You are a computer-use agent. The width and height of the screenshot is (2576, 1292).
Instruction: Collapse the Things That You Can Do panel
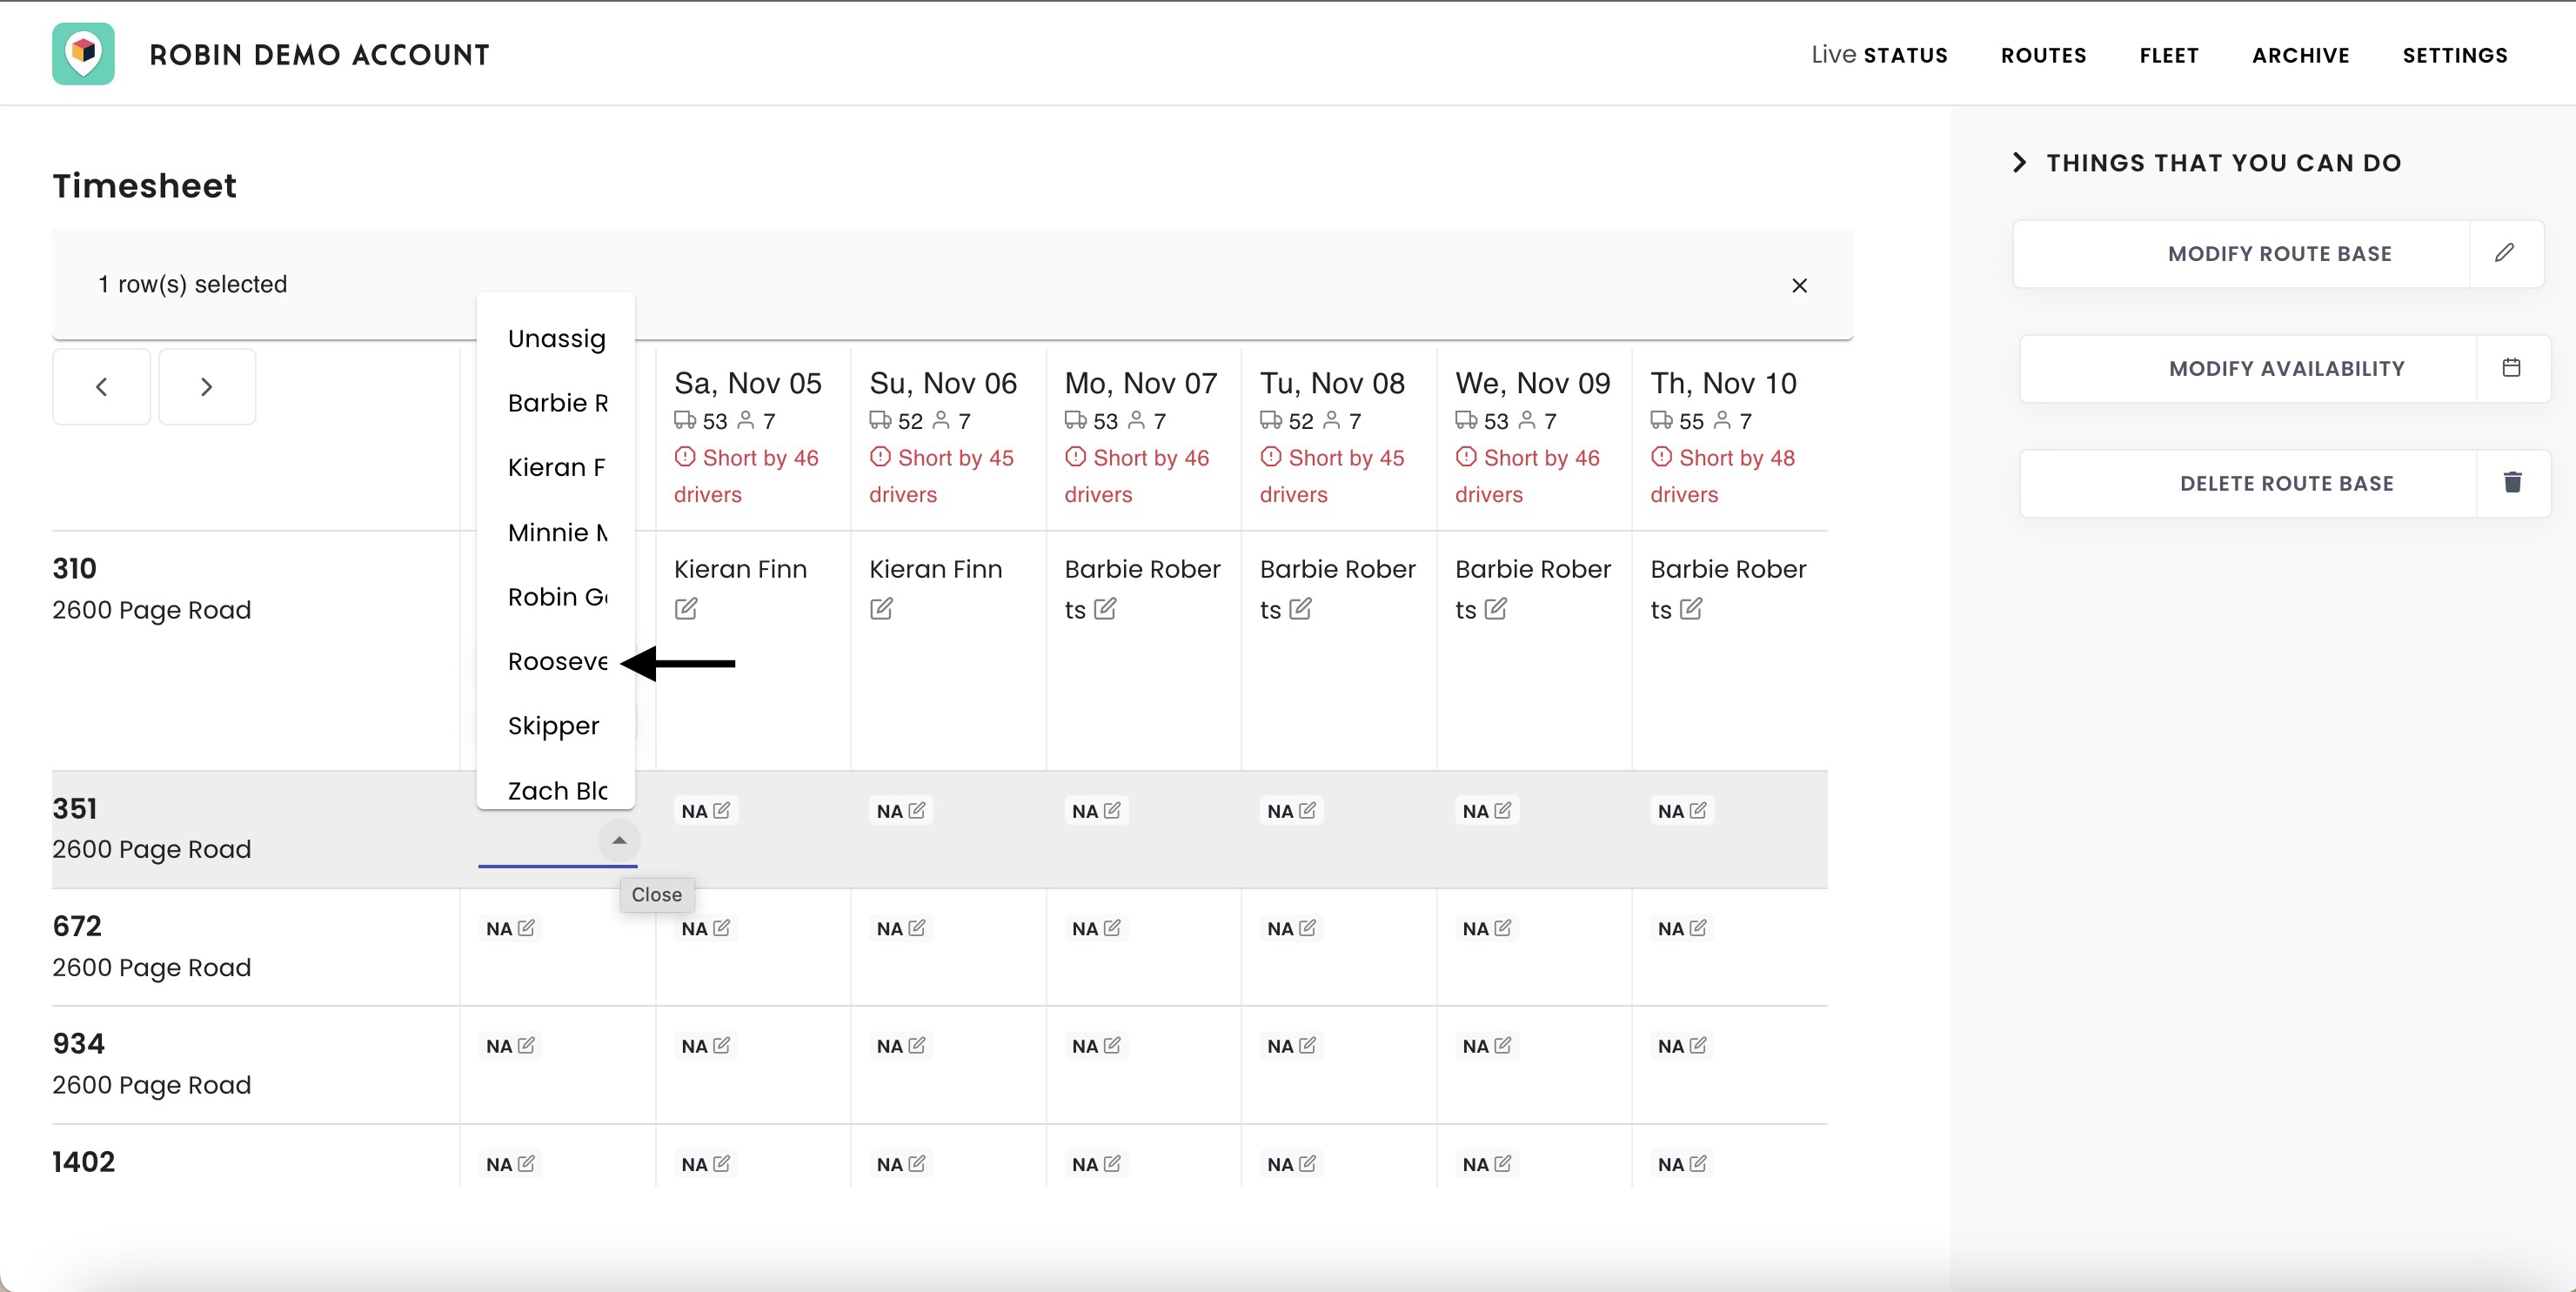coord(2019,163)
